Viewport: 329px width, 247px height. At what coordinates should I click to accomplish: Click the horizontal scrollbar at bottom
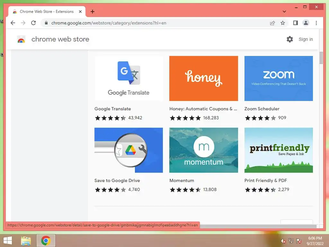[258, 226]
